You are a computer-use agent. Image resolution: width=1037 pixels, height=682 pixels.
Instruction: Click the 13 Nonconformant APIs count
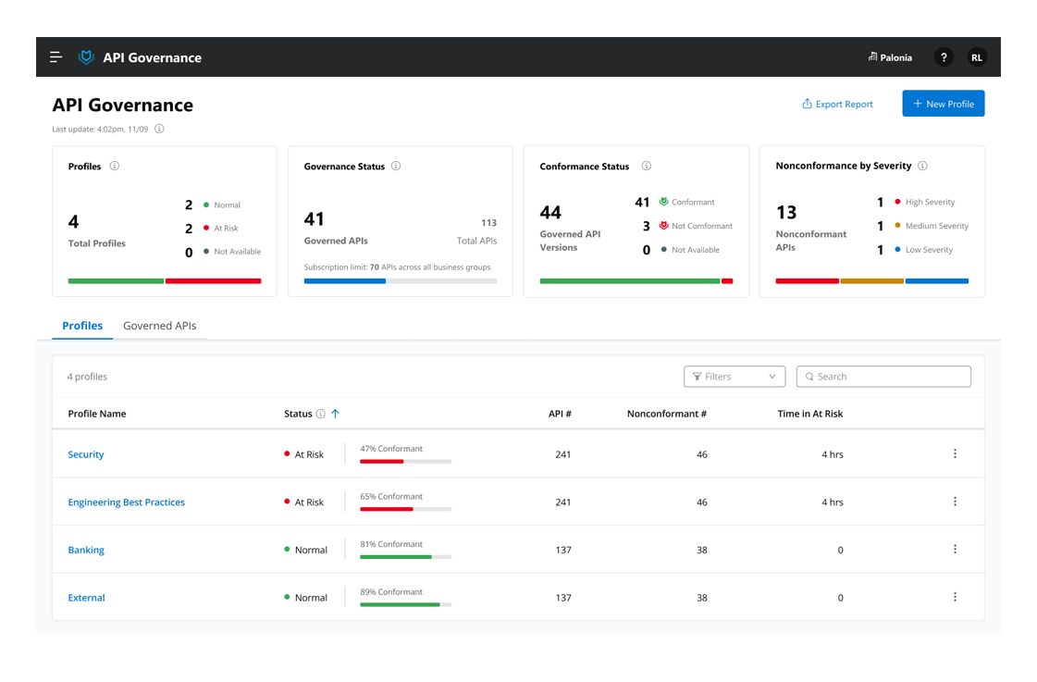[x=786, y=212]
